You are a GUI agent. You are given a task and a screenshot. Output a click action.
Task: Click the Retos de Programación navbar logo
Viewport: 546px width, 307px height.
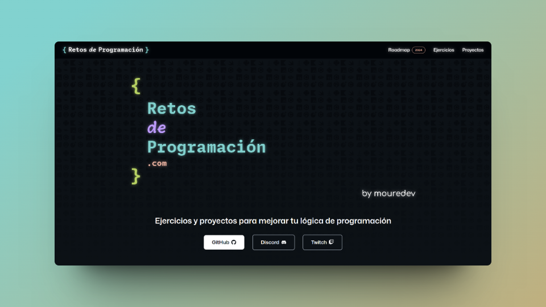coord(106,50)
